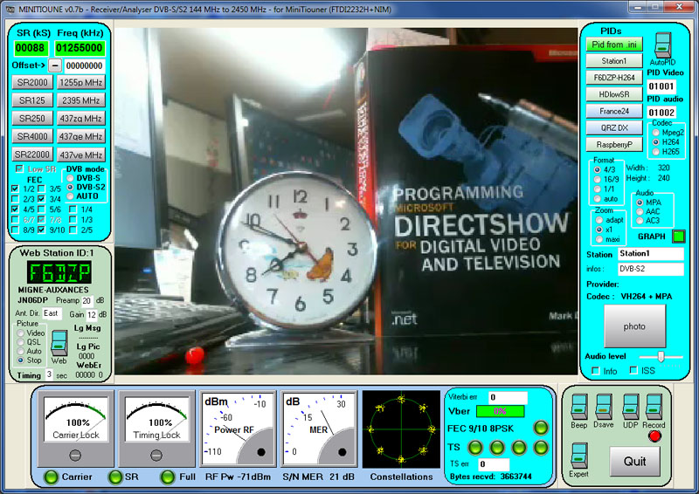Click the green Carrier LED
The image size is (699, 494).
(51, 477)
